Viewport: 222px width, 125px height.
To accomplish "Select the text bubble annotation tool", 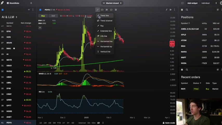I will click(x=111, y=10).
